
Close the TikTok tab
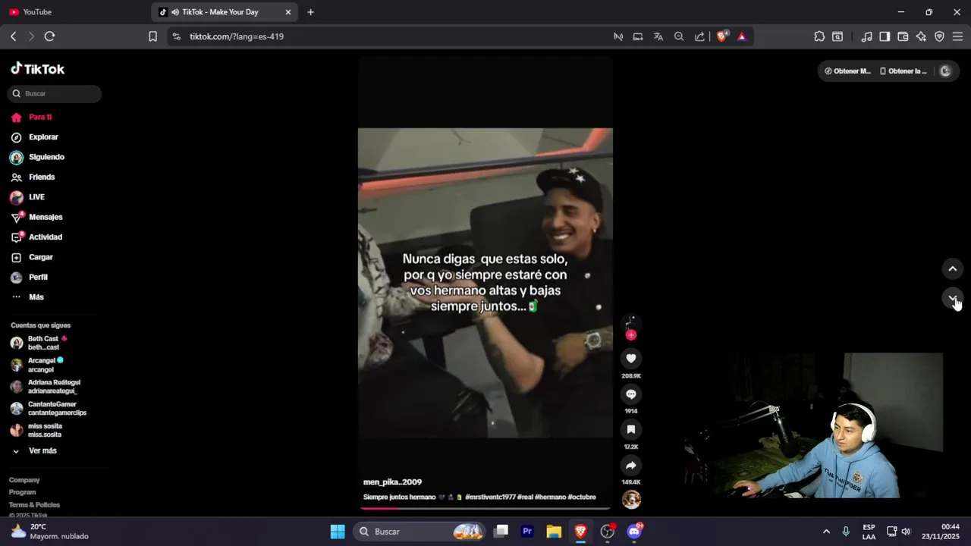(x=288, y=12)
